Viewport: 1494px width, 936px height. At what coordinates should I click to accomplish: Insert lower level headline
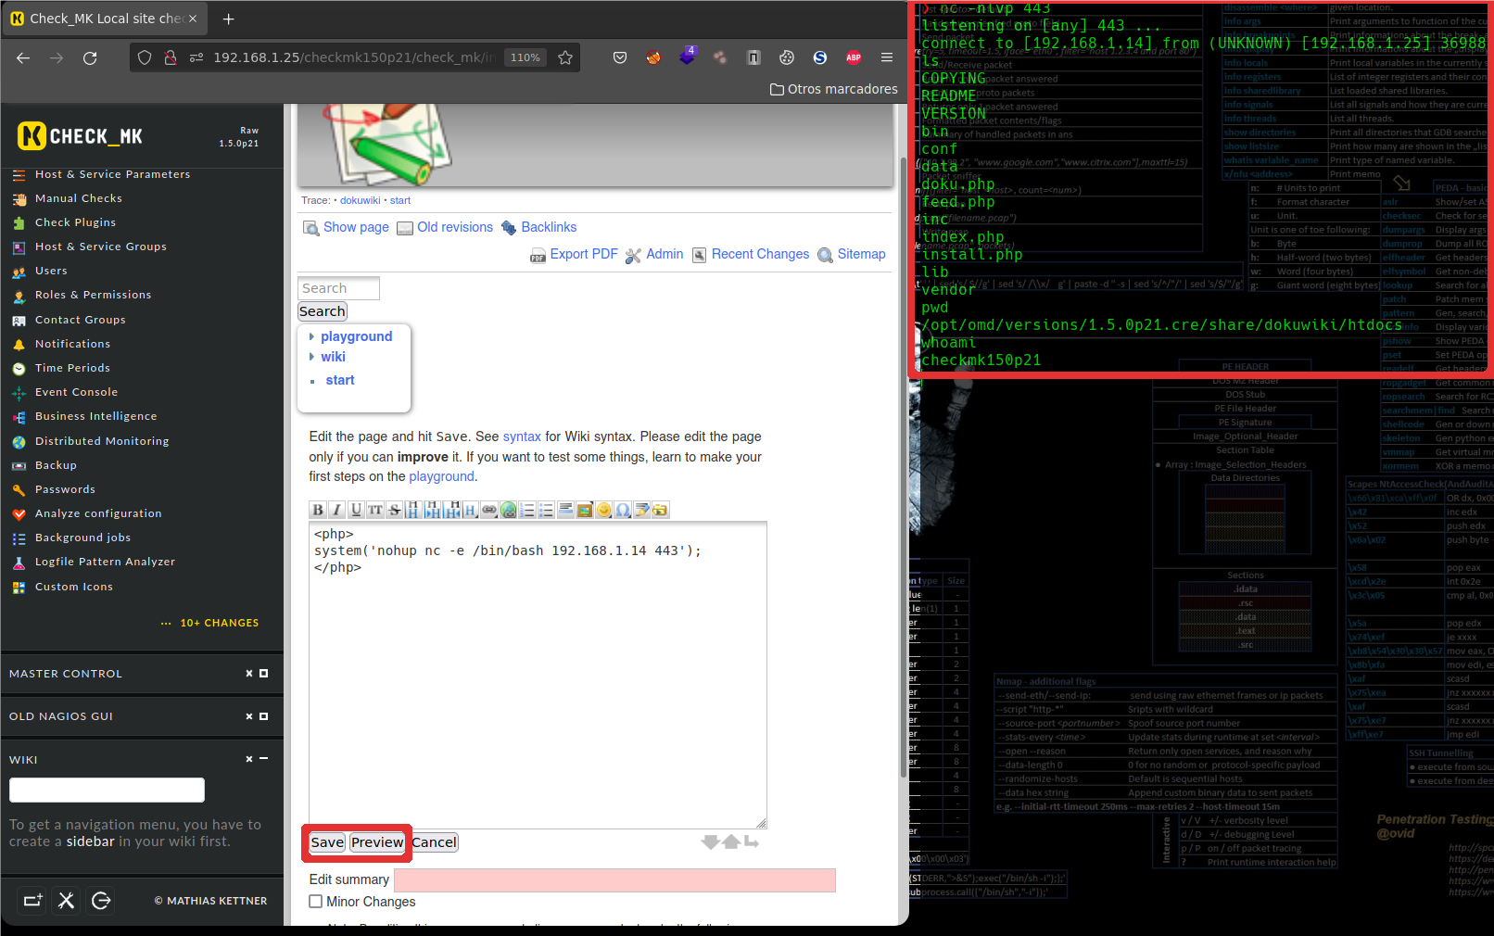[432, 510]
